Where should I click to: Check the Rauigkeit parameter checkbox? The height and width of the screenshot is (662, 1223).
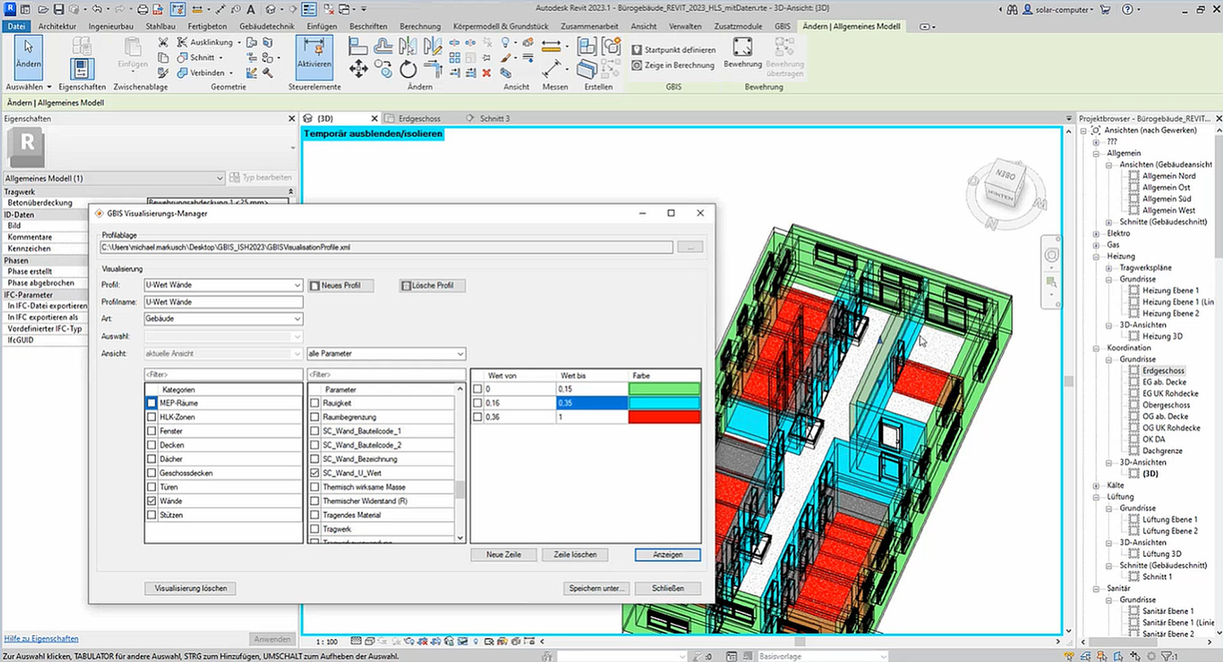pyautogui.click(x=315, y=402)
